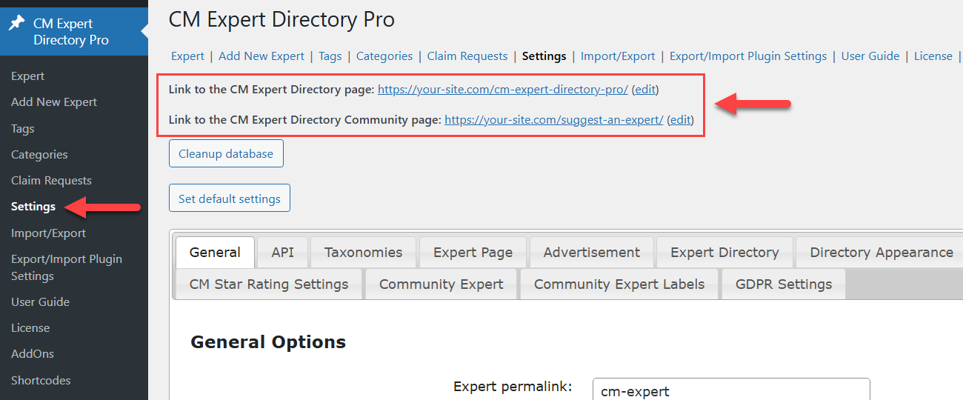963x400 pixels.
Task: Switch to the Expert Page tab
Action: (x=473, y=253)
